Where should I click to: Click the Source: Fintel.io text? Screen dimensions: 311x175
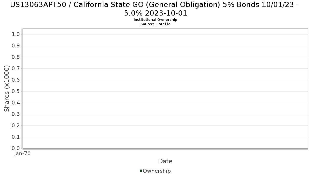click(x=155, y=24)
